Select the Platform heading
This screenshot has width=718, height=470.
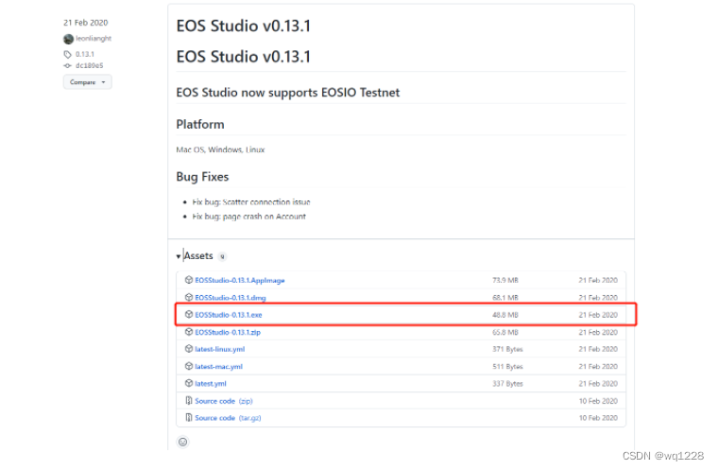pyautogui.click(x=200, y=124)
